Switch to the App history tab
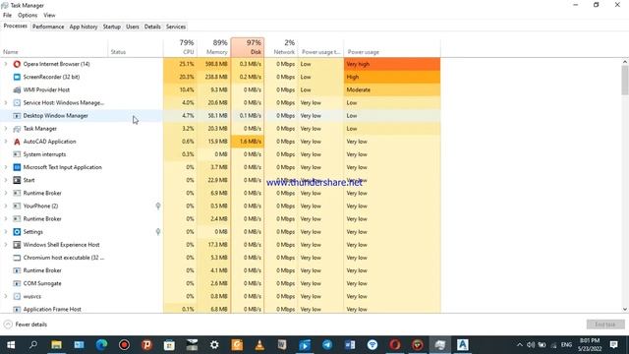Screen dimensions: 629x354 click(x=84, y=27)
